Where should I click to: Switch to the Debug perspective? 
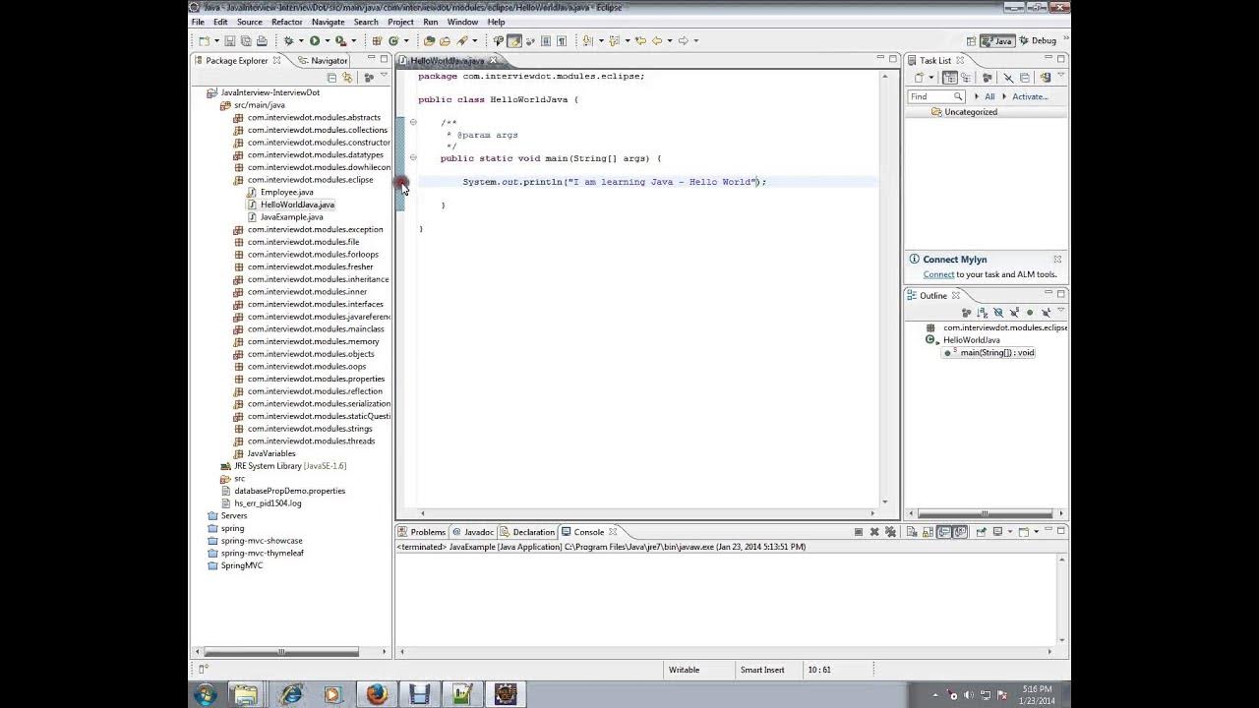click(1038, 40)
